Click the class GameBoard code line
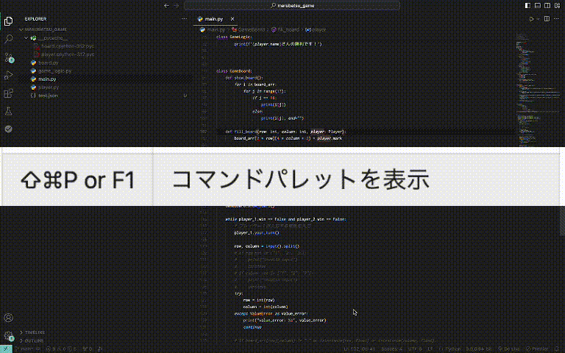The height and width of the screenshot is (353, 565). [x=234, y=71]
